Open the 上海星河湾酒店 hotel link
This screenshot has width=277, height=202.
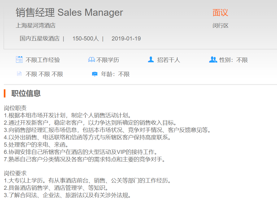click(x=36, y=26)
